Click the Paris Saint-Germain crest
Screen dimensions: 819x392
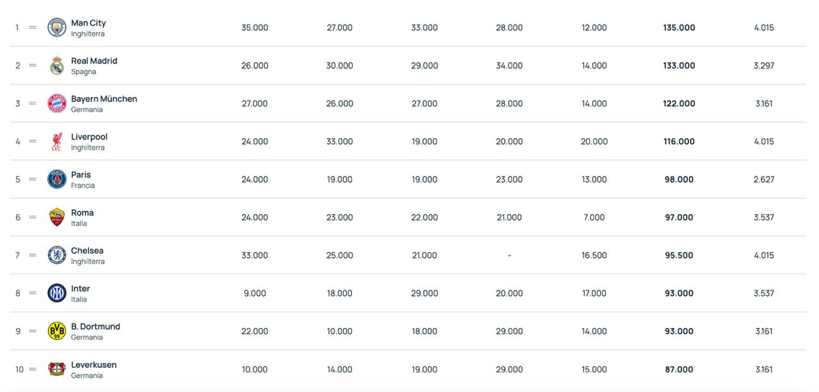57,179
